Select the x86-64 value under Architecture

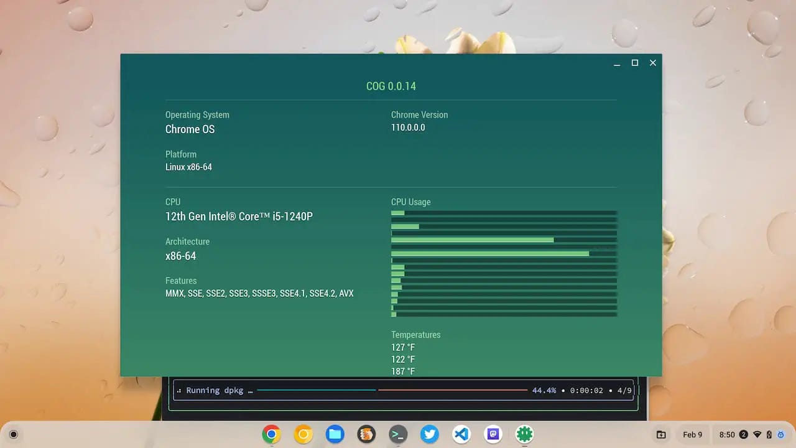click(x=180, y=256)
